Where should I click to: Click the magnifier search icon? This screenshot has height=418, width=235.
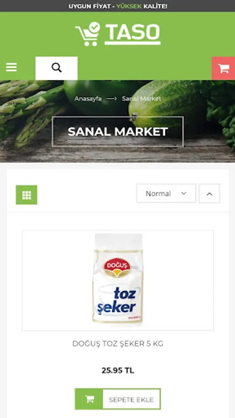click(x=57, y=68)
